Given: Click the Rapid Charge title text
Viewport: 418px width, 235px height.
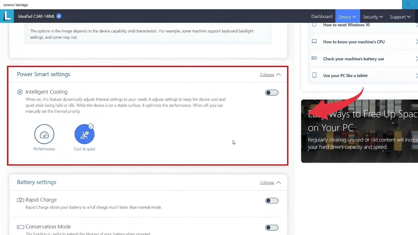Looking at the screenshot, I should pos(41,200).
